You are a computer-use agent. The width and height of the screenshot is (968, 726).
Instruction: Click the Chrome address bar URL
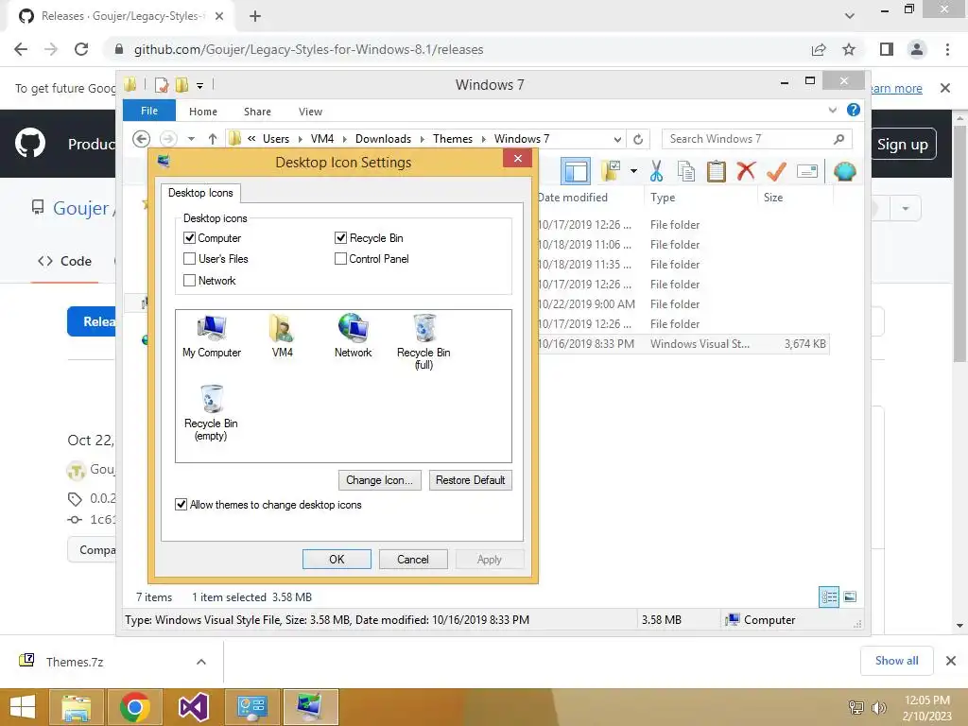(x=309, y=49)
